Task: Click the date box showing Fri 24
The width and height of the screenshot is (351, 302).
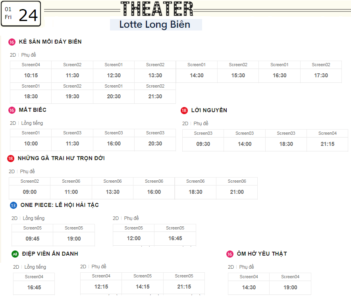Action: [x=21, y=14]
